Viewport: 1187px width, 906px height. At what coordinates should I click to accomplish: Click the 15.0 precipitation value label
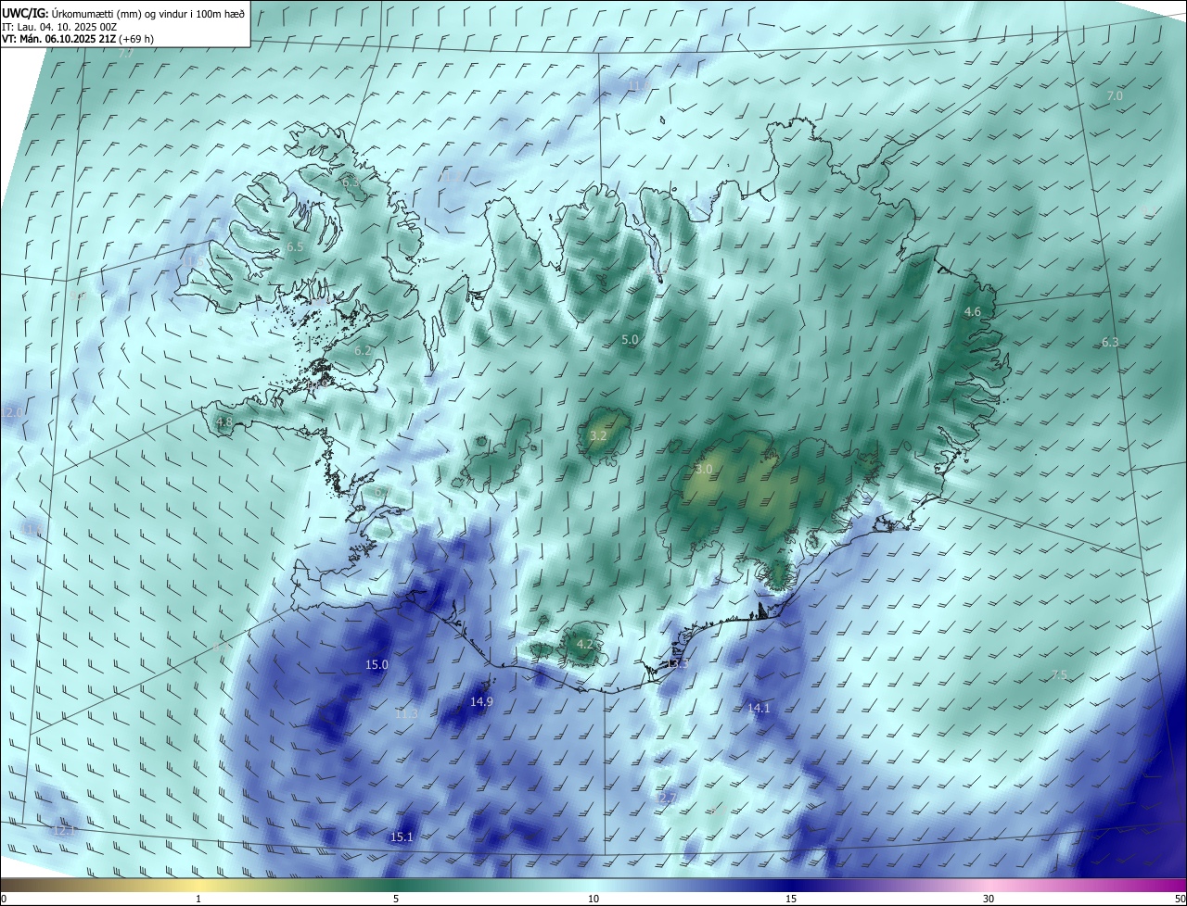(377, 664)
